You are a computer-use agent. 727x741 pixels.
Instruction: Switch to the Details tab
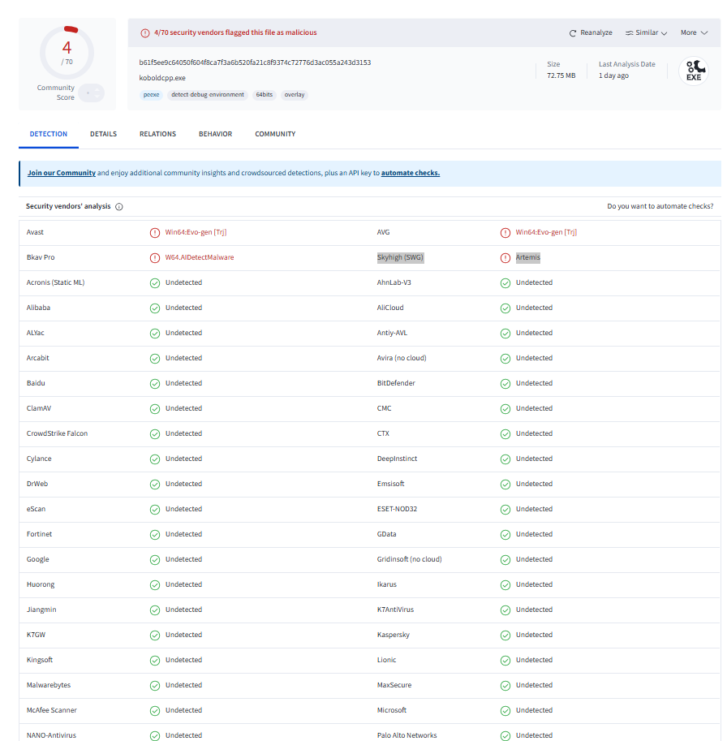pos(103,134)
